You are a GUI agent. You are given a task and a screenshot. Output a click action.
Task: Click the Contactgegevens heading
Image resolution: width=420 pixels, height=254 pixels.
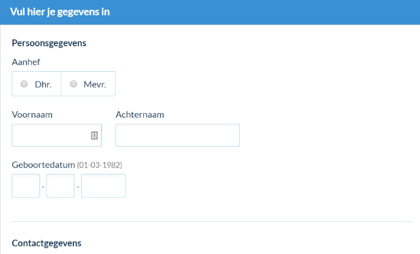(47, 243)
